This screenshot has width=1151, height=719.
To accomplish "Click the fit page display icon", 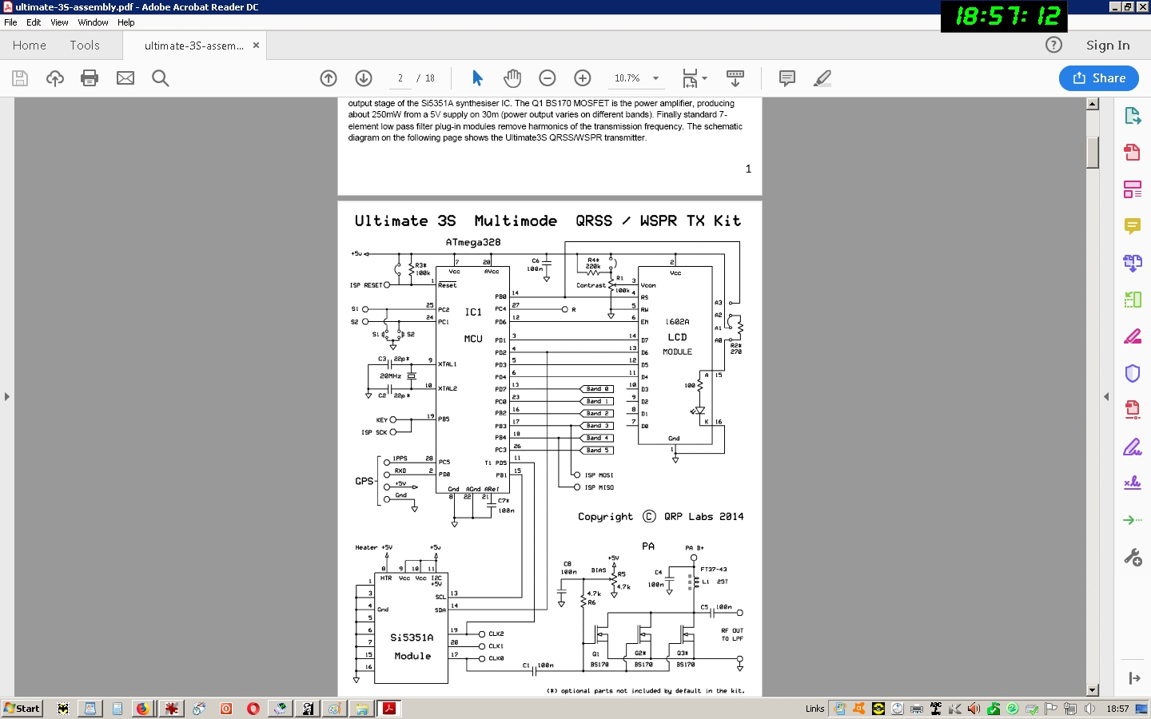I will tap(690, 78).
